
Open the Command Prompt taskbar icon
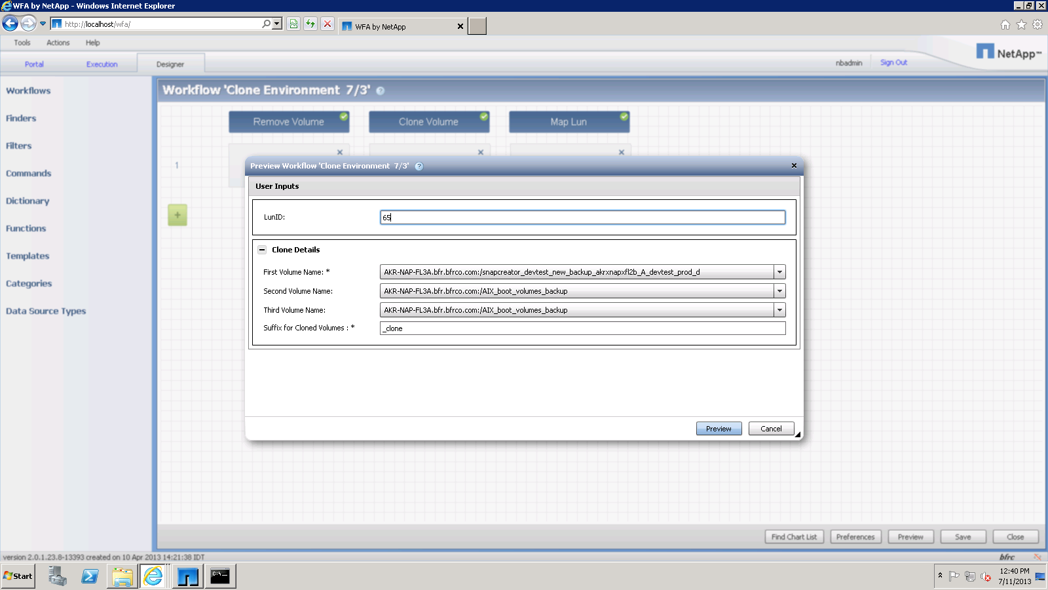coord(220,576)
